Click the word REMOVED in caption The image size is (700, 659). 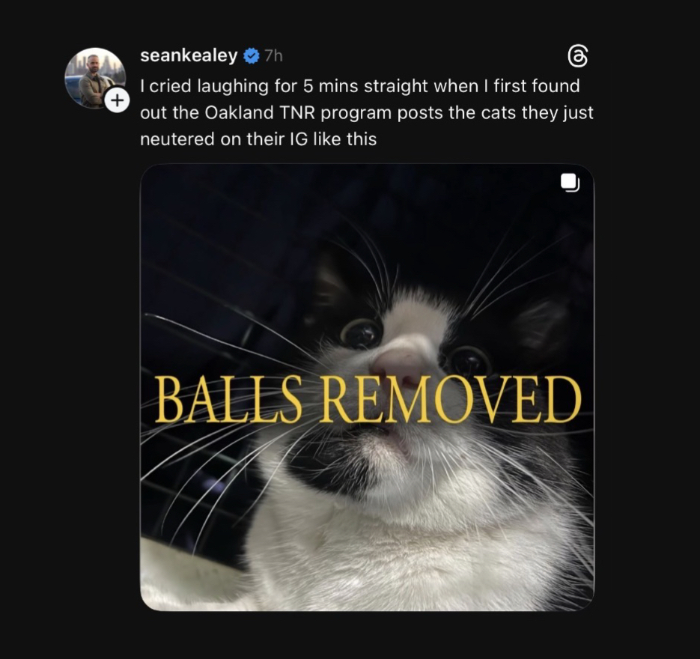(x=451, y=399)
